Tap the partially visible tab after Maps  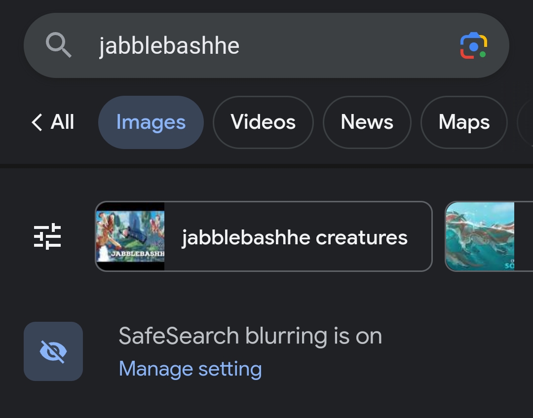[x=525, y=122]
